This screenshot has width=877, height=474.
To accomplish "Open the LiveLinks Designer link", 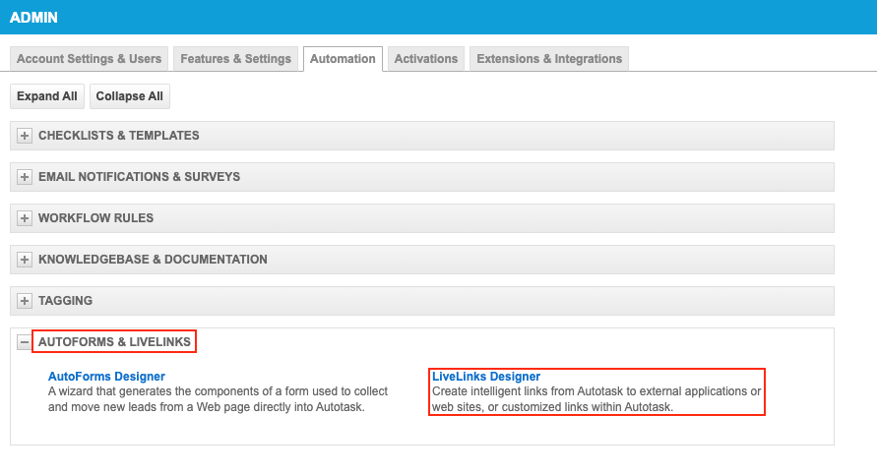I will [486, 377].
